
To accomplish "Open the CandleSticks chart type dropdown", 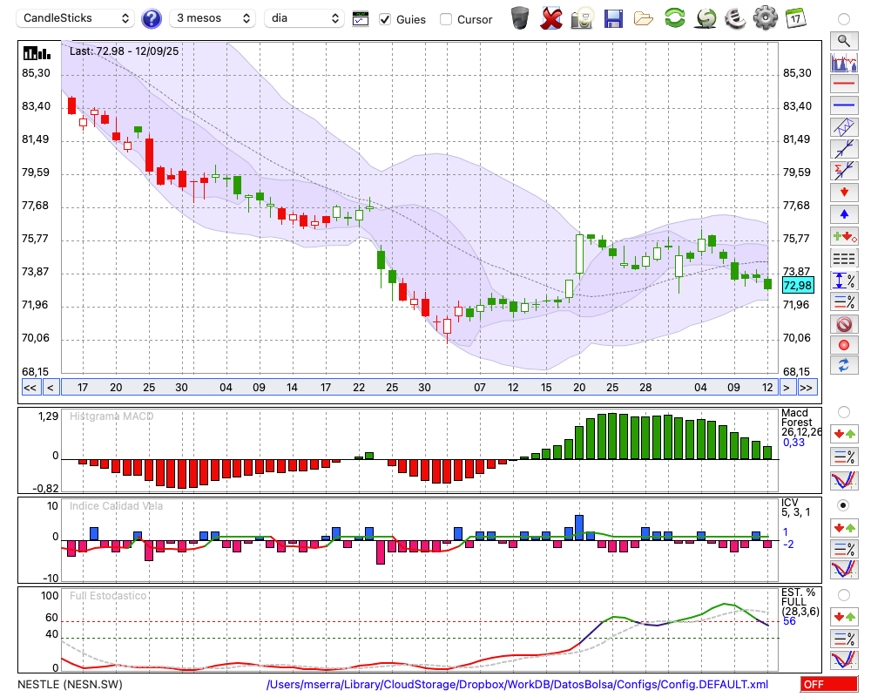I will point(76,18).
